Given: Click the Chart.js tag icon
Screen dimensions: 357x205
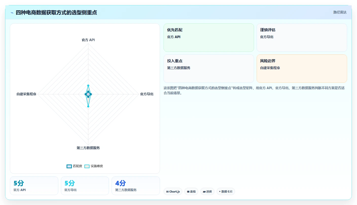Looking at the screenshot, I should point(168,192).
